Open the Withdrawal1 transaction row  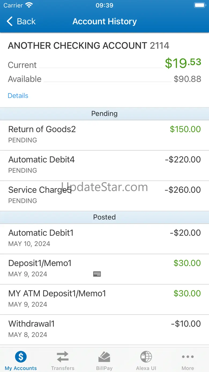(104, 329)
